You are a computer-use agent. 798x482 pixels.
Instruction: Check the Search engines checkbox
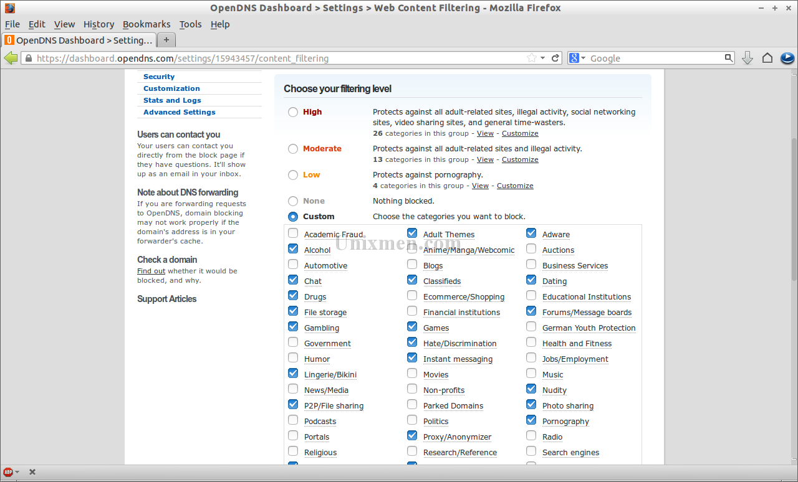(x=531, y=451)
